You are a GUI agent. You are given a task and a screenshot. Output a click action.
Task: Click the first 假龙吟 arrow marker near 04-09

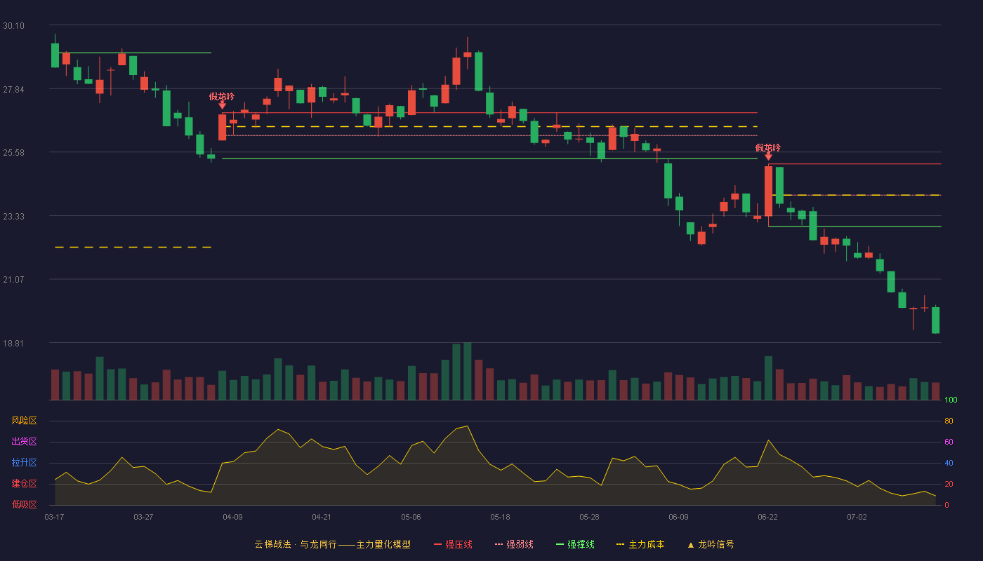point(222,105)
